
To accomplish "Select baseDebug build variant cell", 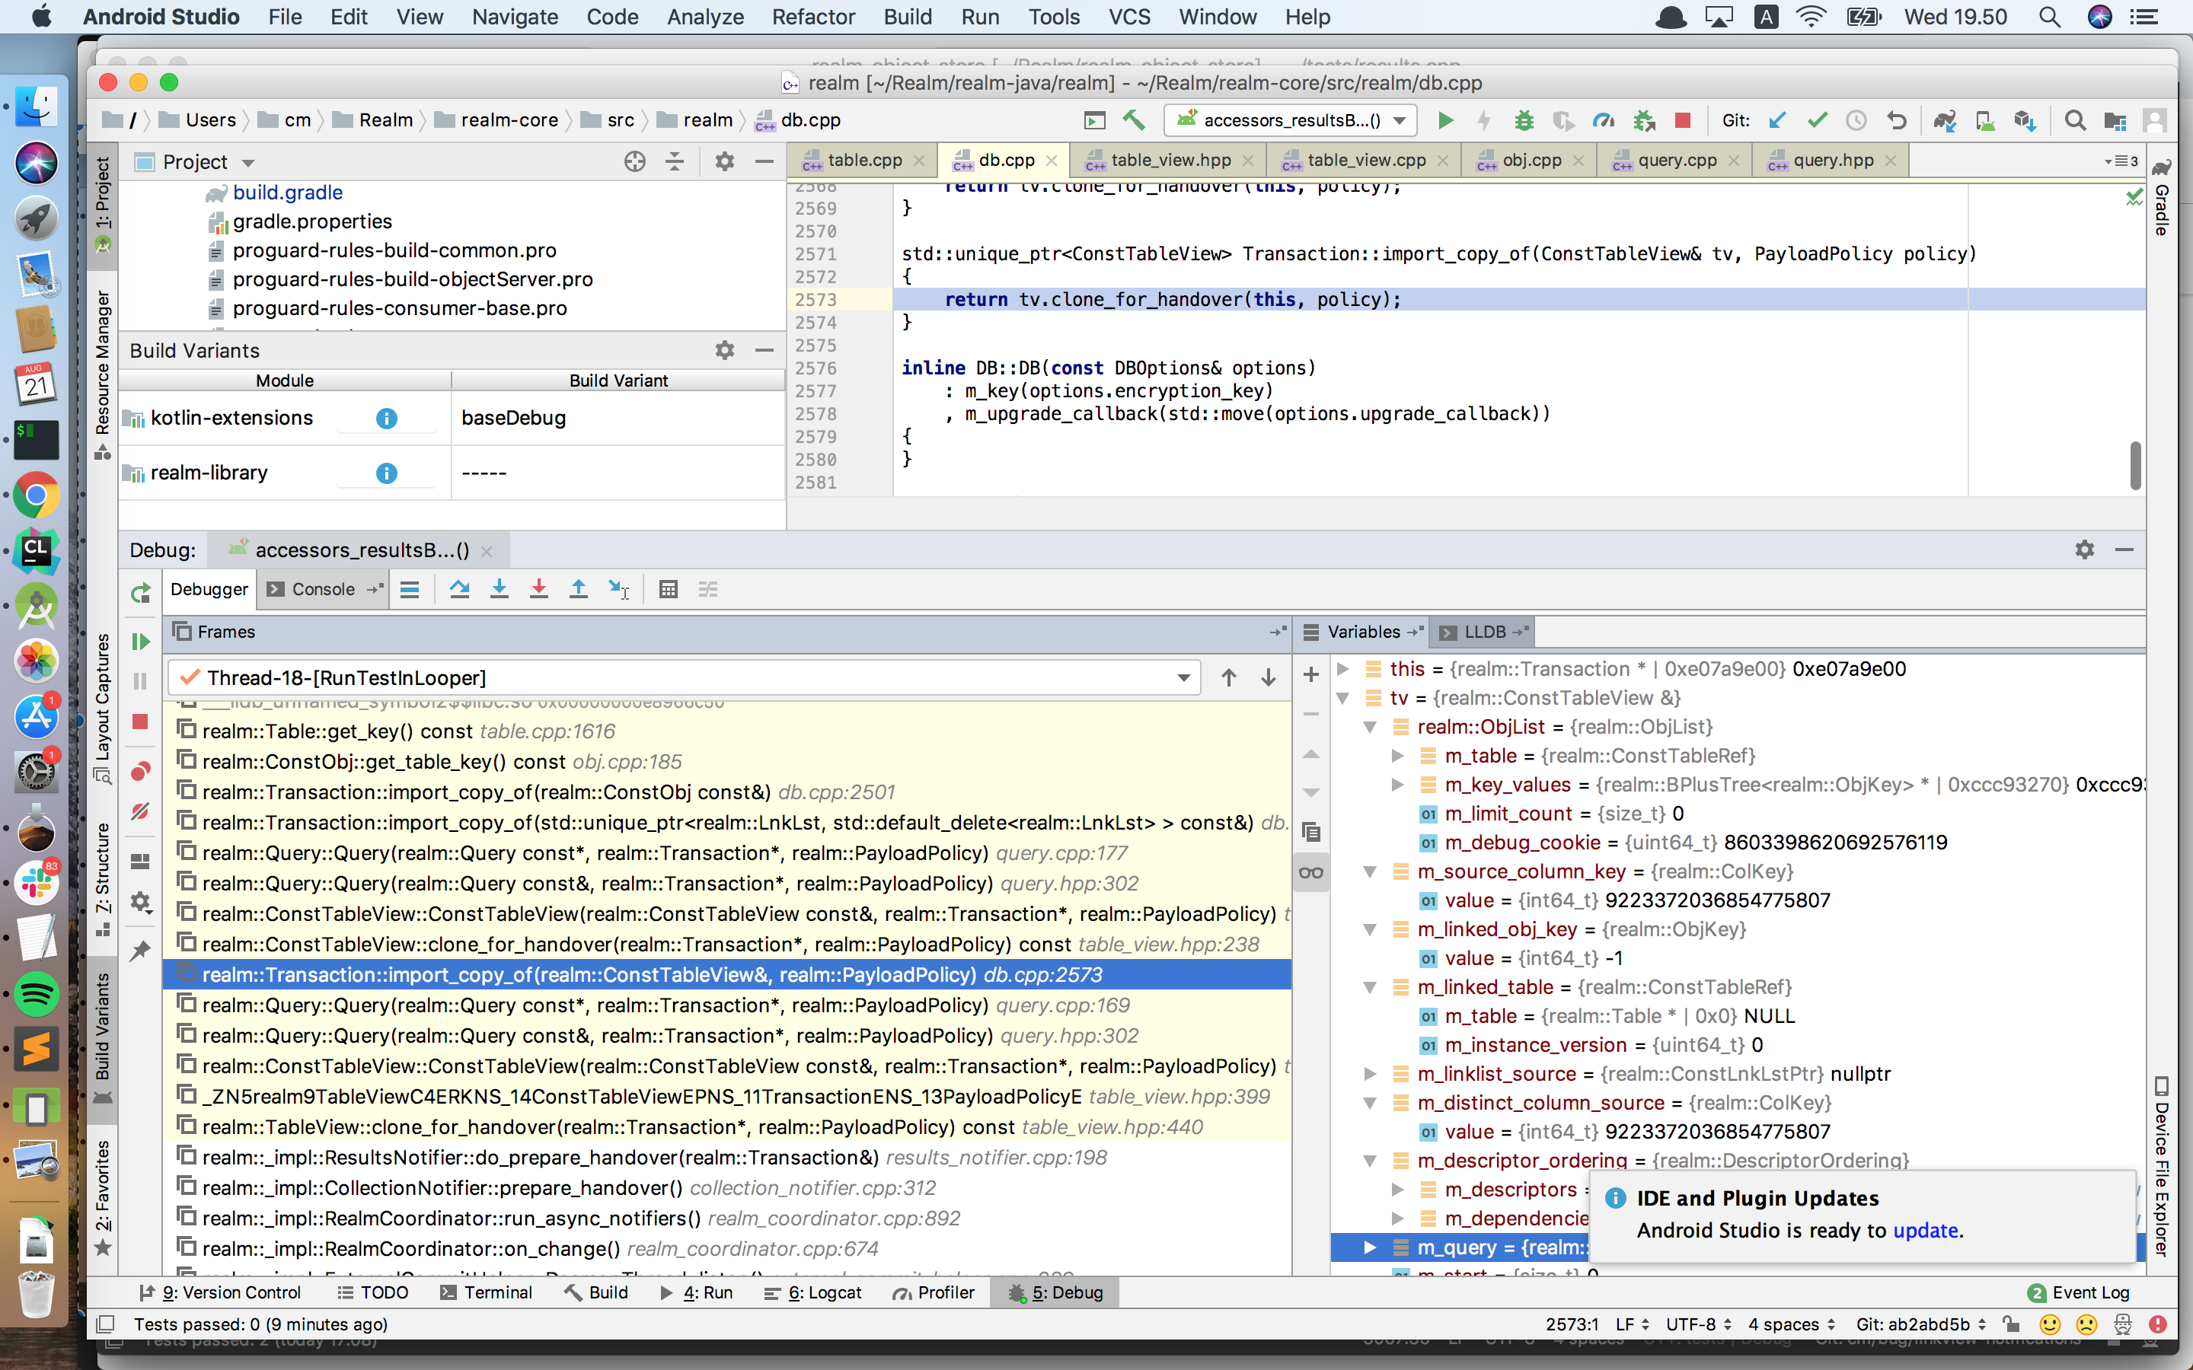I will [x=617, y=418].
